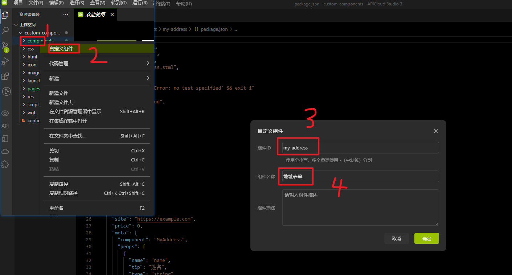Choose 新建文件夹 from context menu
This screenshot has width=512, height=275.
(x=97, y=102)
